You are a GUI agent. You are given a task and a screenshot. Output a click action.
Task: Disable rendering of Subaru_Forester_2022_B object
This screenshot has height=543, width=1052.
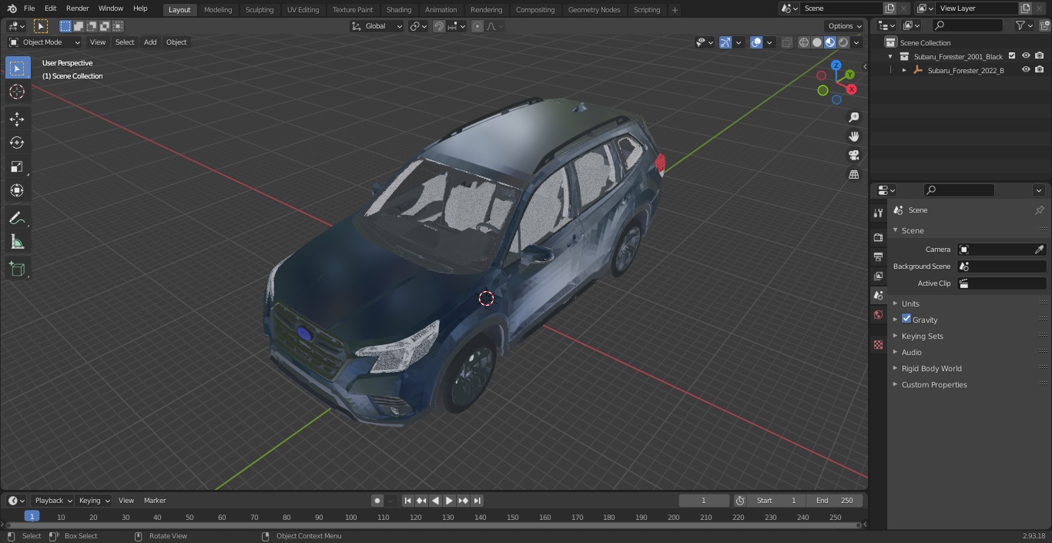1040,70
